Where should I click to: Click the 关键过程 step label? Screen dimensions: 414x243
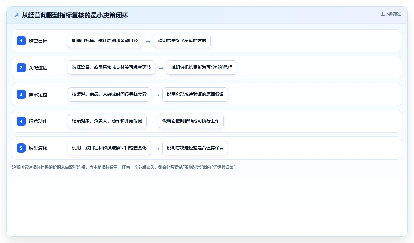(38, 68)
